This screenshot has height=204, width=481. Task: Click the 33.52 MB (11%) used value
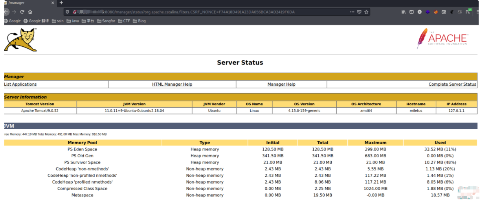(x=440, y=149)
